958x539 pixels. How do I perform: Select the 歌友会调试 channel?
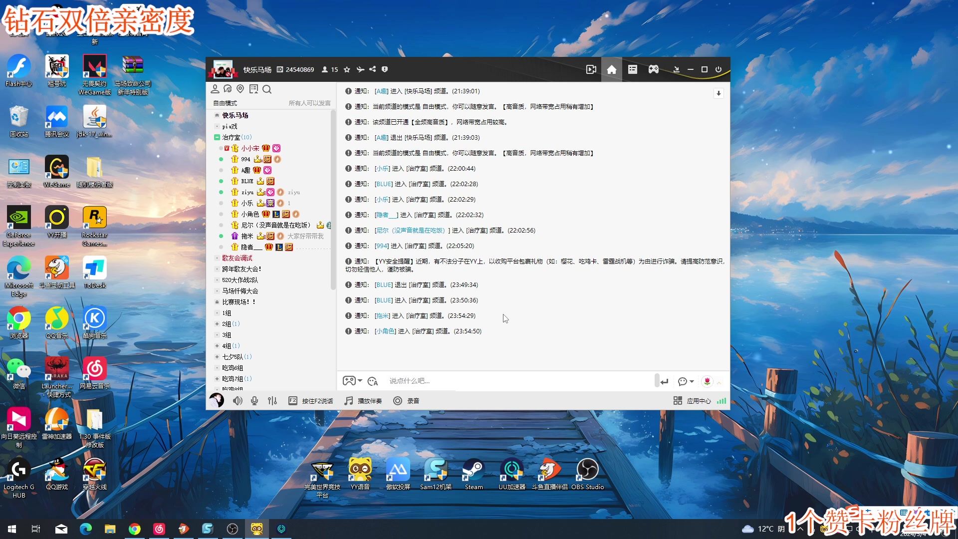coord(237,258)
